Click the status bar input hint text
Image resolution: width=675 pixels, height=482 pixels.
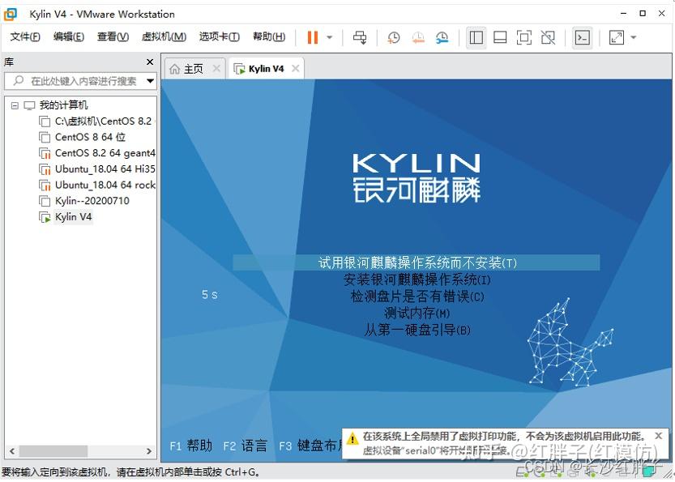click(131, 472)
